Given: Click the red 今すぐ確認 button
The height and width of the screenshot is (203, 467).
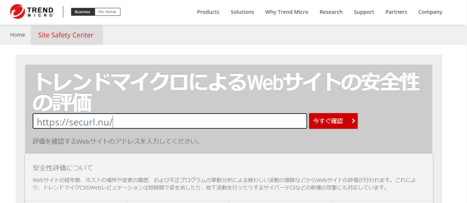Looking at the screenshot, I should [x=333, y=121].
